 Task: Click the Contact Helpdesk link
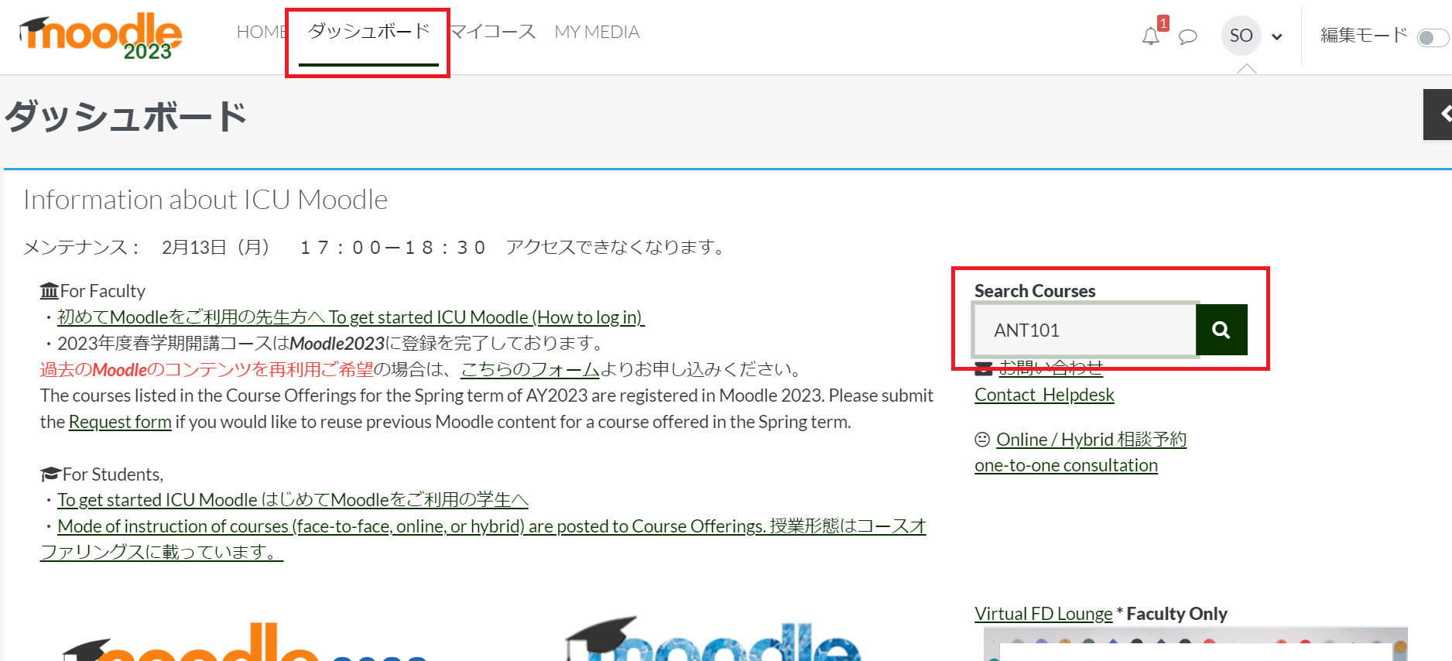tap(1044, 395)
